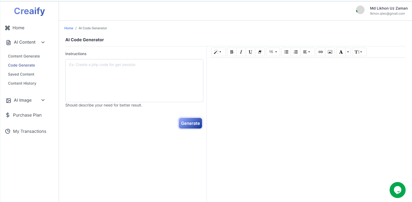
Task: Toggle bold formatting
Action: (232, 52)
